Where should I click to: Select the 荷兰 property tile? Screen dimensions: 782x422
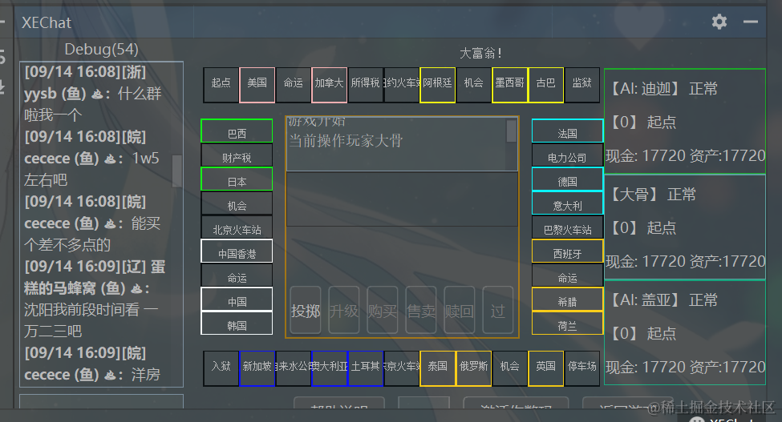click(568, 323)
